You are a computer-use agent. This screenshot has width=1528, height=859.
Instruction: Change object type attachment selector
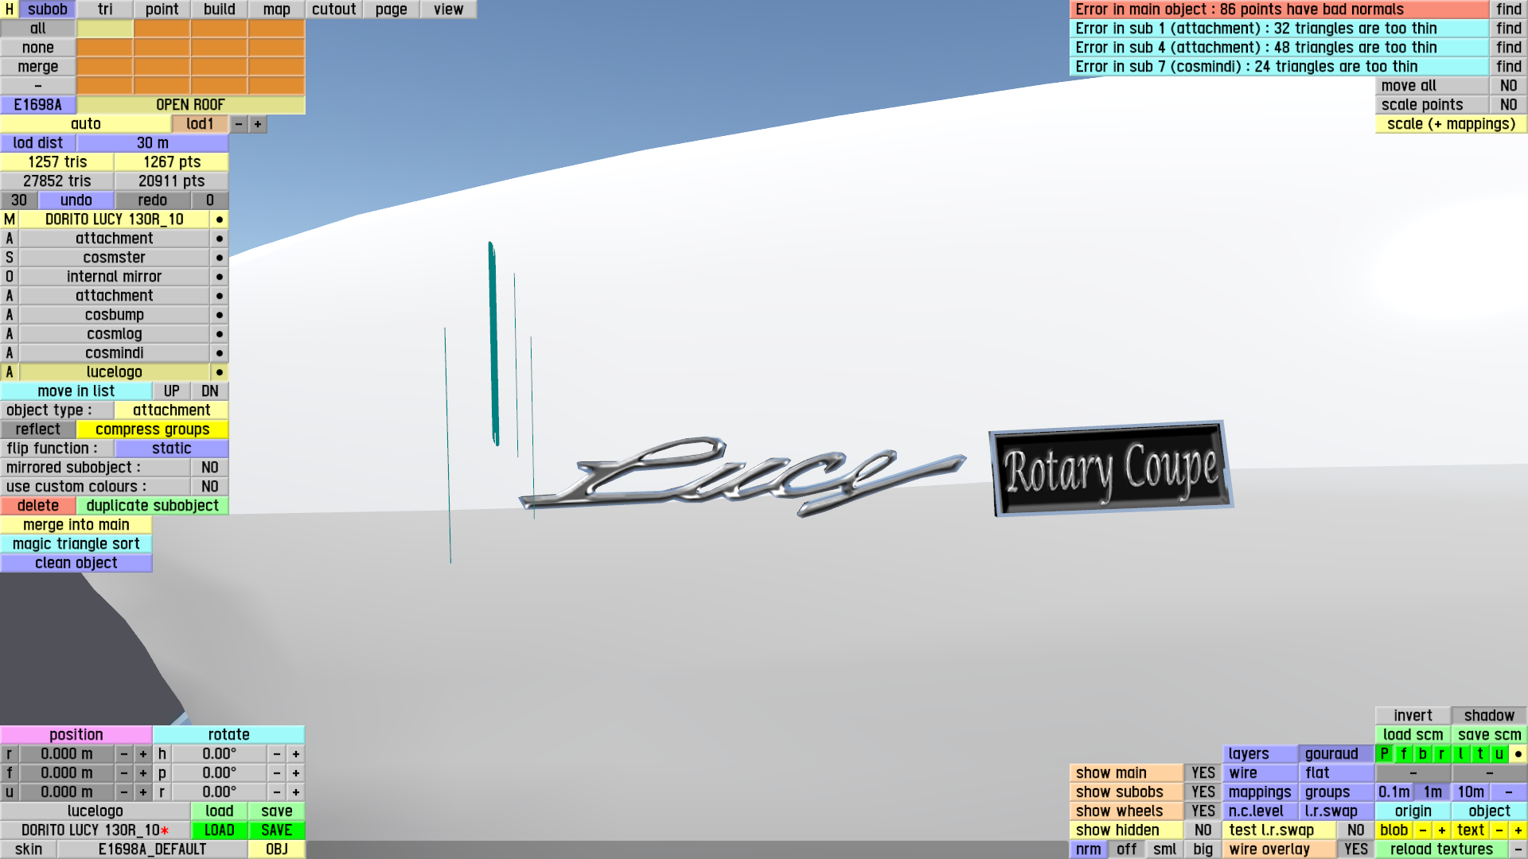coord(171,410)
